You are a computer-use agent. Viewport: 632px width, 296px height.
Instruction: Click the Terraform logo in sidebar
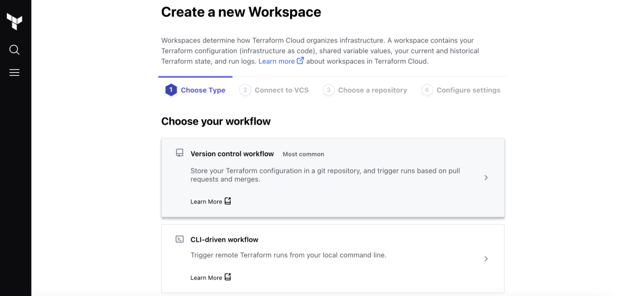(15, 22)
